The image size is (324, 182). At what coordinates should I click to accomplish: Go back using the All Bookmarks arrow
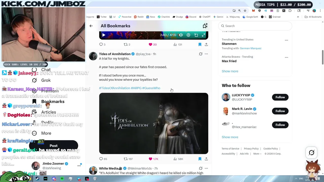point(91,26)
